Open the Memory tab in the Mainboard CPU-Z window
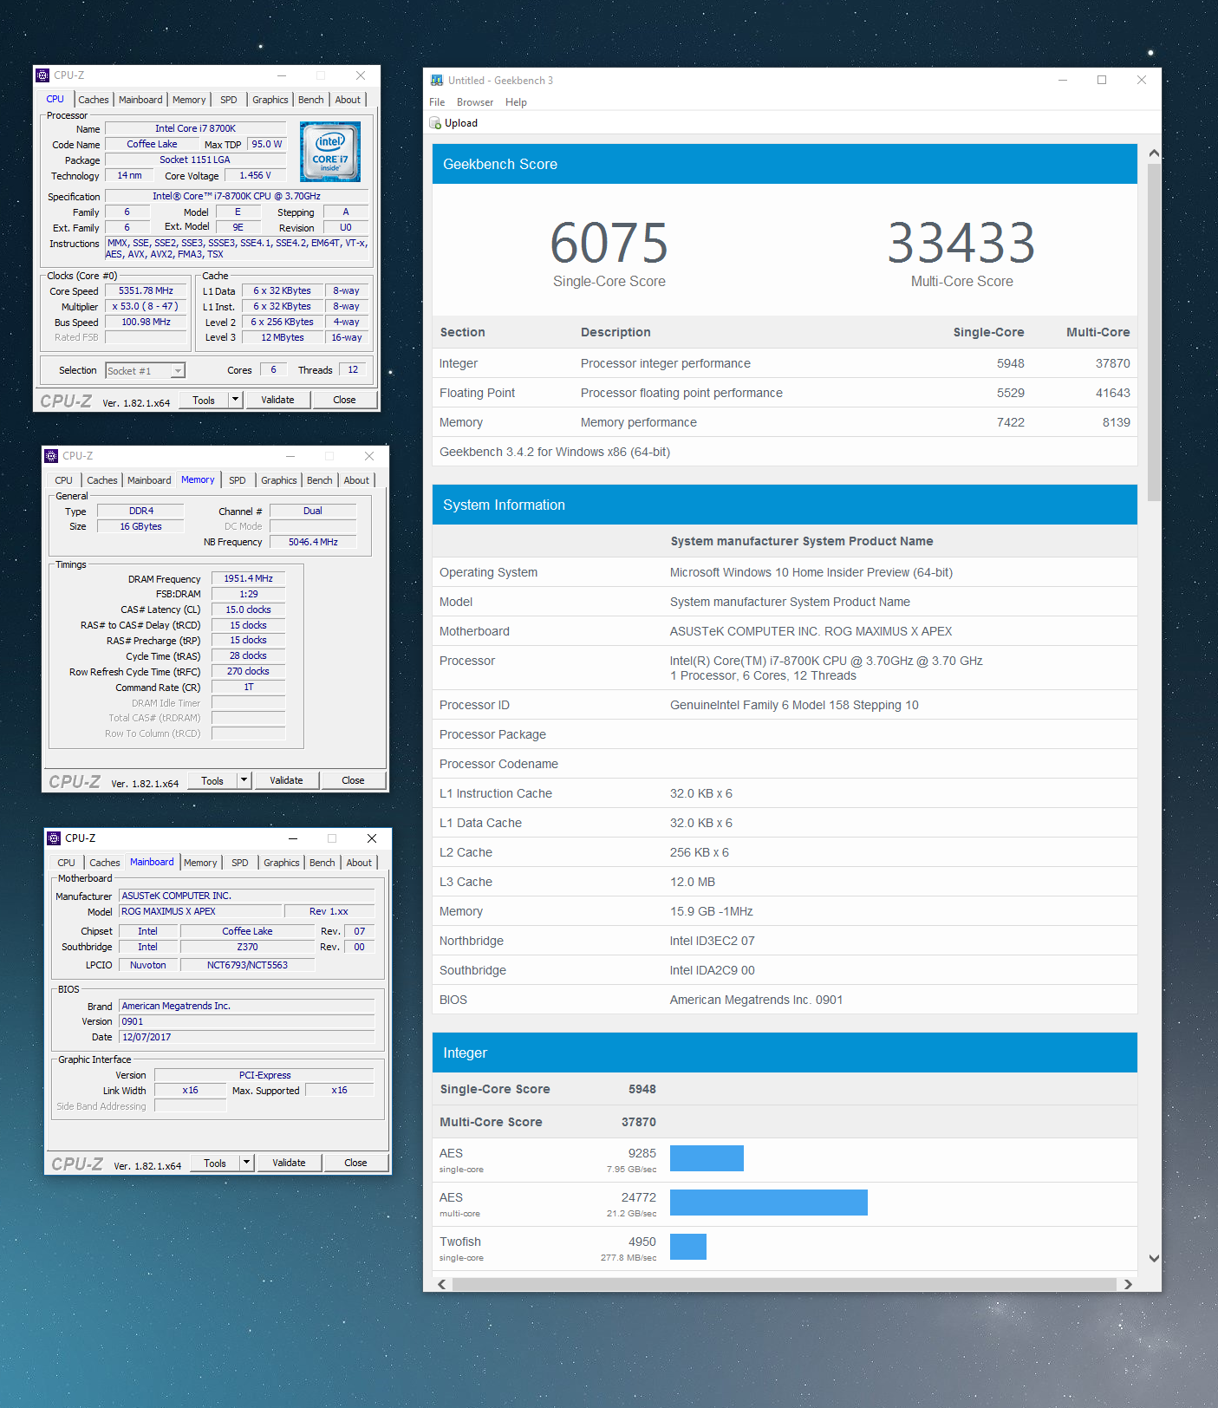The height and width of the screenshot is (1408, 1218). coord(200,863)
